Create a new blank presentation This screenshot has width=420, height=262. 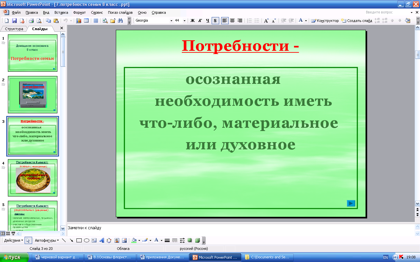[6, 21]
